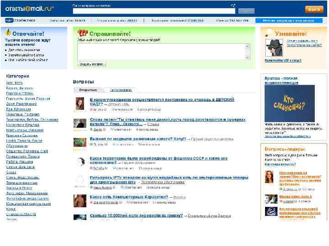The height and width of the screenshot is (246, 329).
Task: Open the Досуг, Развлечения category
Action: 21,104
